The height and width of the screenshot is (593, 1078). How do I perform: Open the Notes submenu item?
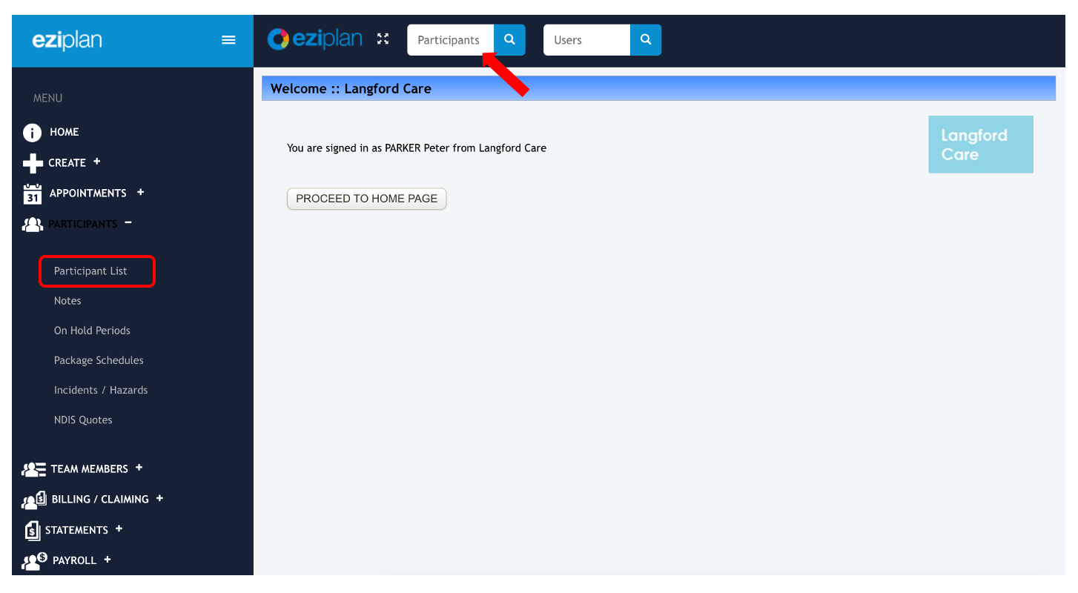(67, 301)
